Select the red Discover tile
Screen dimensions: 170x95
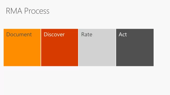(x=60, y=47)
